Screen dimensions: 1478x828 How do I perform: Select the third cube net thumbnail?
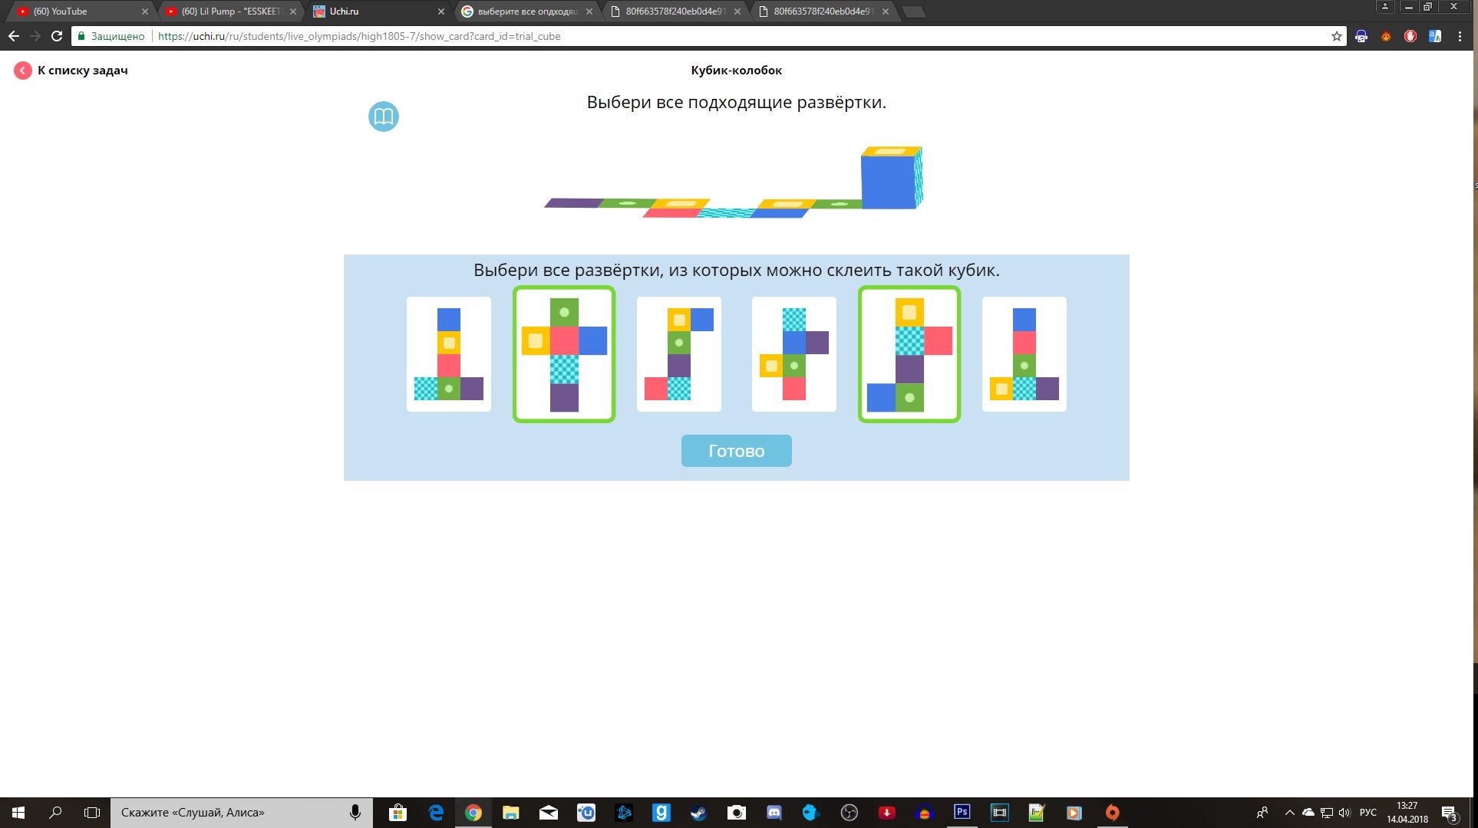coord(679,354)
